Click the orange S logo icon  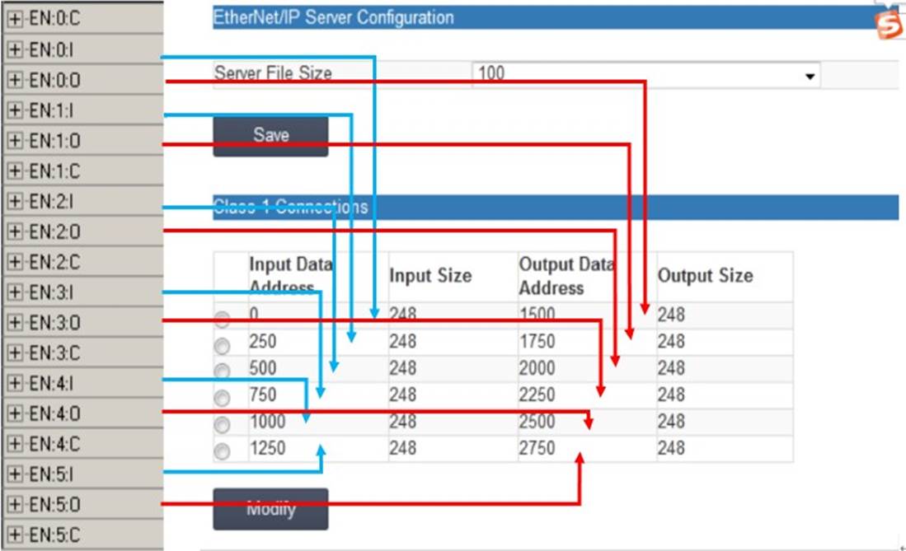[889, 24]
